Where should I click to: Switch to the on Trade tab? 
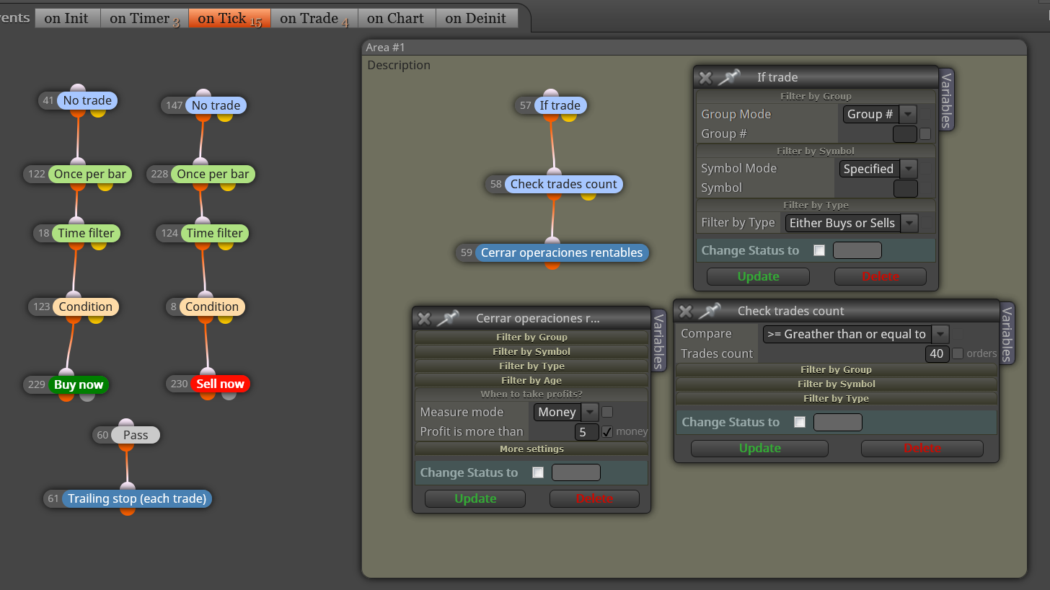click(314, 19)
